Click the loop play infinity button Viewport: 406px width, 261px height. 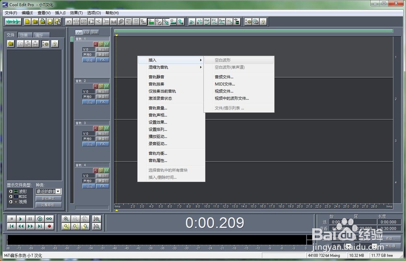pyautogui.click(x=49, y=219)
